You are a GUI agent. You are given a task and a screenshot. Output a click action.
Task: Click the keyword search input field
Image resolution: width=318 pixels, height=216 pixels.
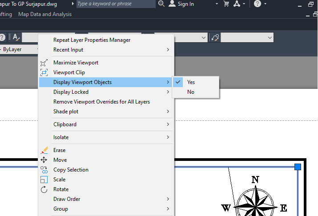116,4
